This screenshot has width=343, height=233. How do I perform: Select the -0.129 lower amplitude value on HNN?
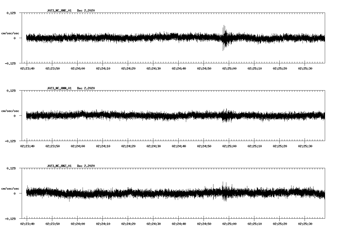point(10,141)
